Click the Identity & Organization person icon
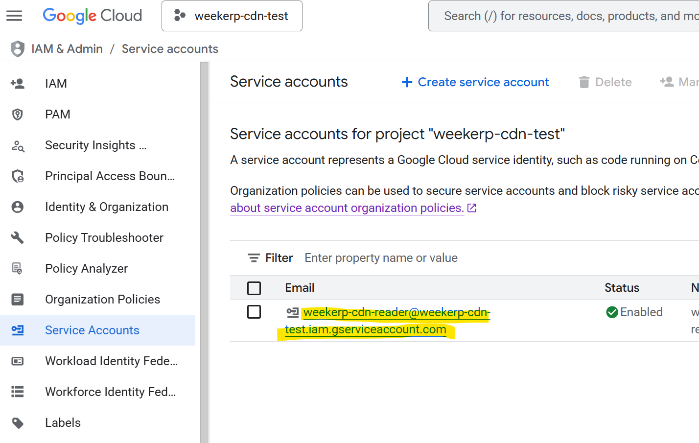 [x=18, y=207]
